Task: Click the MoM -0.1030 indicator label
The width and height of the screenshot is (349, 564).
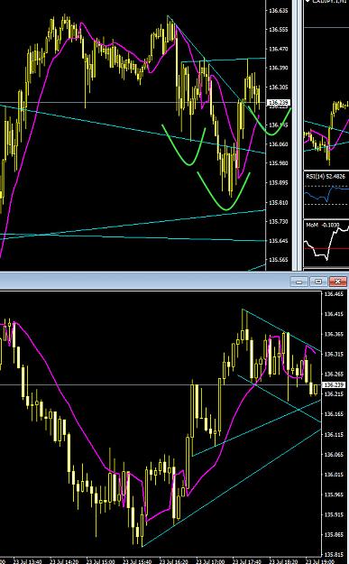Action: click(323, 225)
